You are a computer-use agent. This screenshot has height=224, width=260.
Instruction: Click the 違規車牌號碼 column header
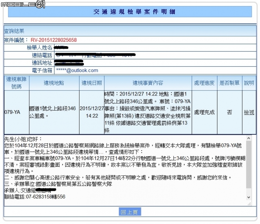(x=16, y=83)
